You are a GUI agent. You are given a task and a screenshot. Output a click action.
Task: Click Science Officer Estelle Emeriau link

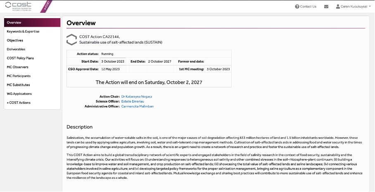click(x=133, y=101)
